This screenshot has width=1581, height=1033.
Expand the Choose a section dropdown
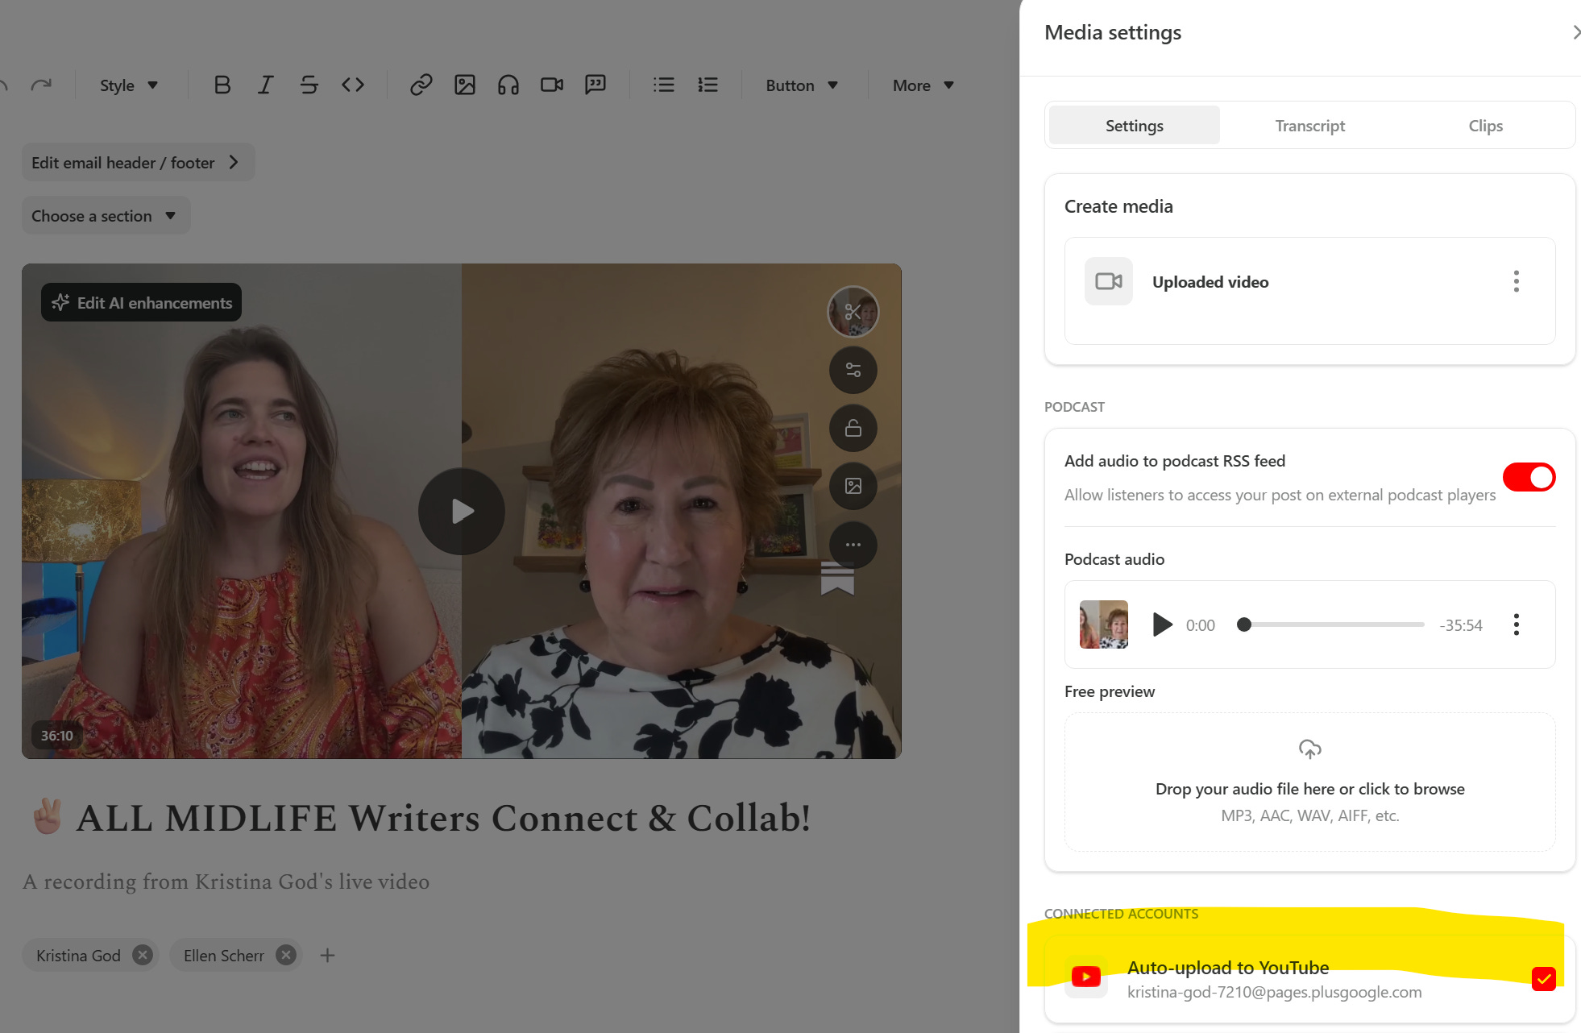click(105, 216)
